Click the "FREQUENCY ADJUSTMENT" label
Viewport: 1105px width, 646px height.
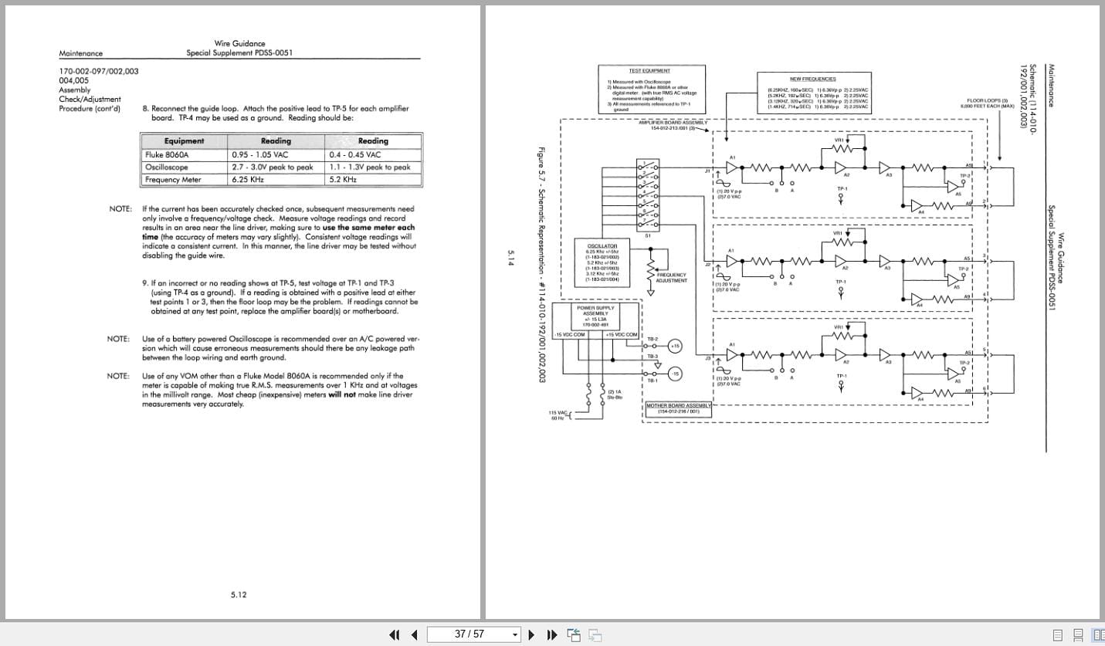(671, 277)
